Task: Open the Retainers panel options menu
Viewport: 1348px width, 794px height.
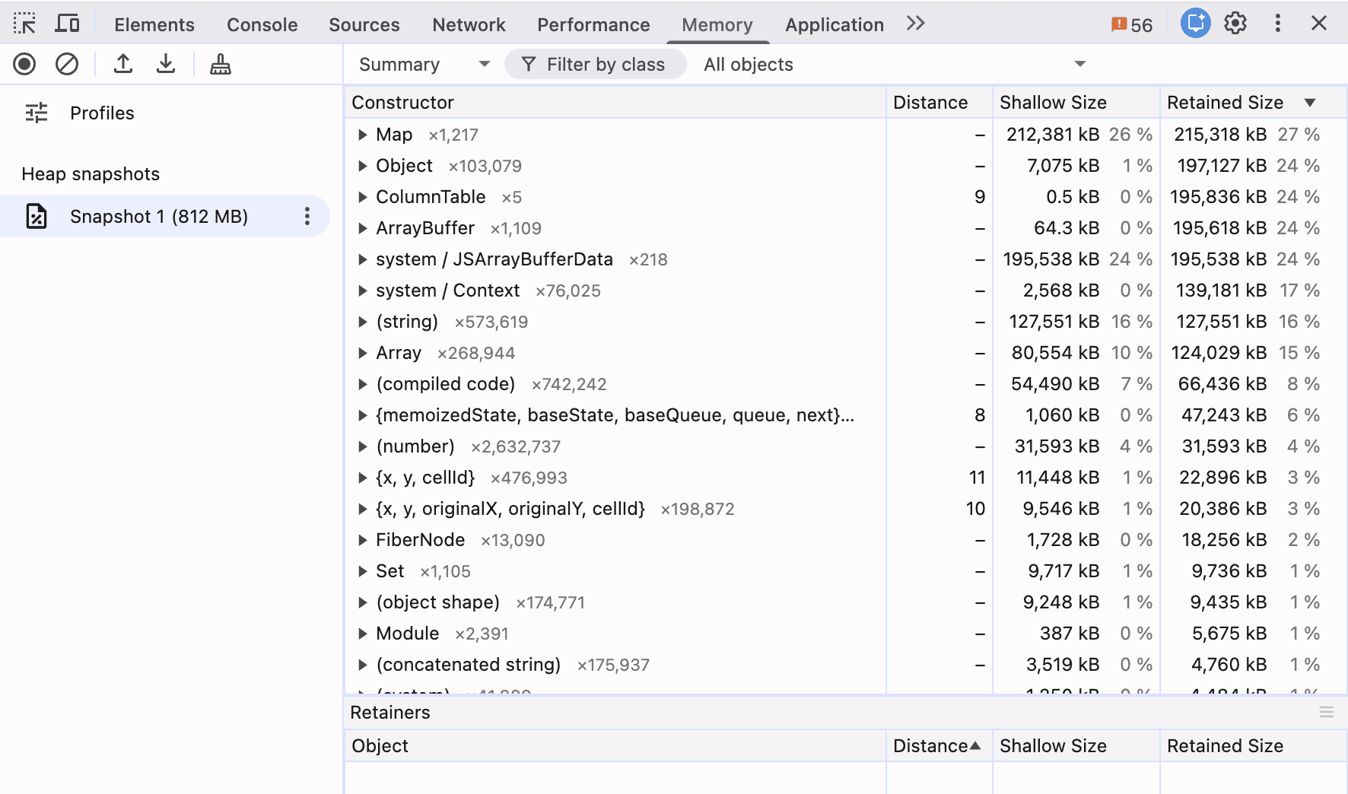Action: pyautogui.click(x=1327, y=713)
